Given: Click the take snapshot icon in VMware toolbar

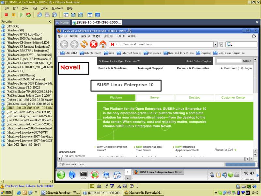Looking at the screenshot, I should click(39, 15).
